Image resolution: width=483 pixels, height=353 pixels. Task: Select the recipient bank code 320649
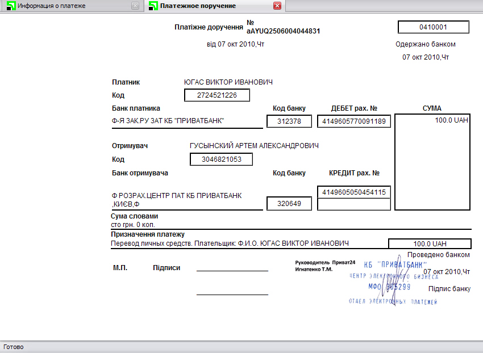tap(289, 203)
